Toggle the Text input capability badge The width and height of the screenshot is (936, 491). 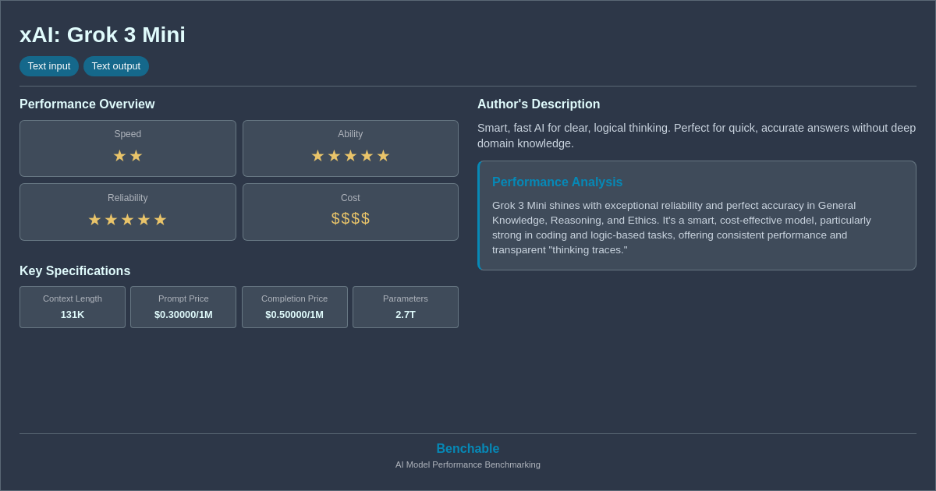tap(49, 66)
